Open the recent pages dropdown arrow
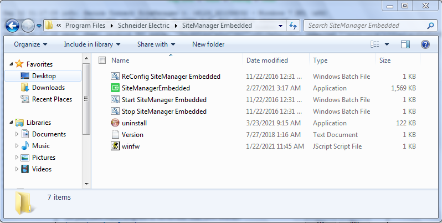The height and width of the screenshot is (223, 442). pyautogui.click(x=39, y=26)
